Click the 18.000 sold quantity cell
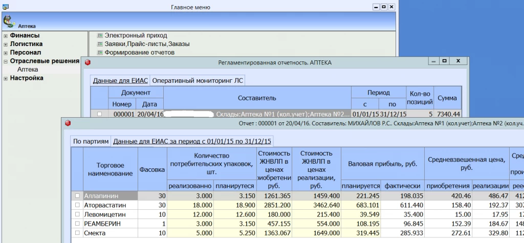The width and height of the screenshot is (524, 243). tap(190, 205)
